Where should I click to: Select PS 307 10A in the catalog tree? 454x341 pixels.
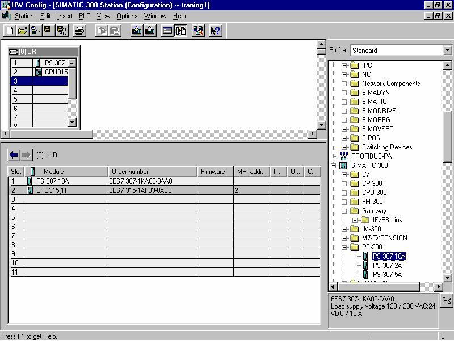(389, 256)
